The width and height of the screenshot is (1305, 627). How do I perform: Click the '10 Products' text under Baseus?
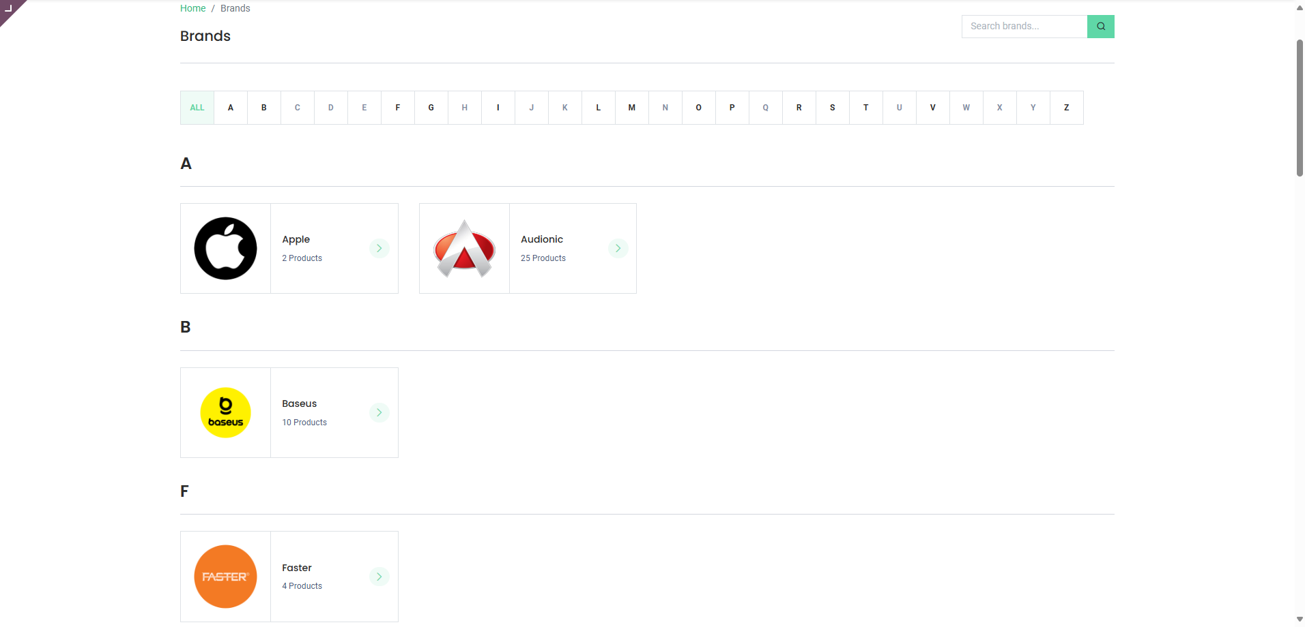click(x=304, y=423)
